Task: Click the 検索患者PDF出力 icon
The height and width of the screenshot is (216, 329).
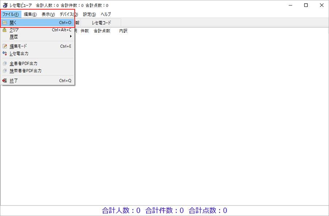Action: [x=5, y=71]
